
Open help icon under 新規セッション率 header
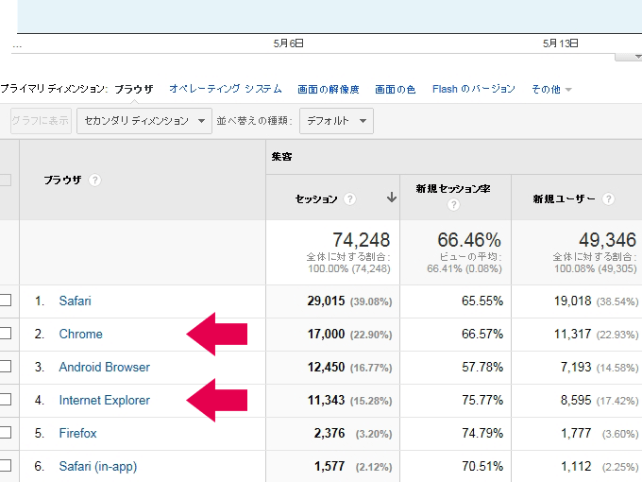click(453, 204)
